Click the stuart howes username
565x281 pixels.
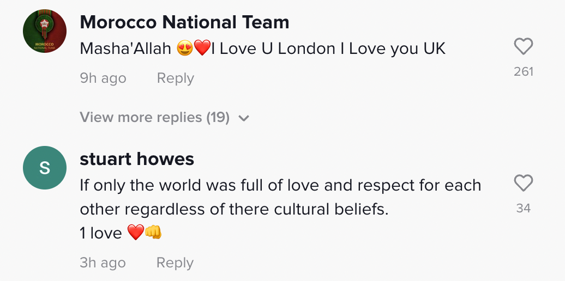[x=137, y=159]
